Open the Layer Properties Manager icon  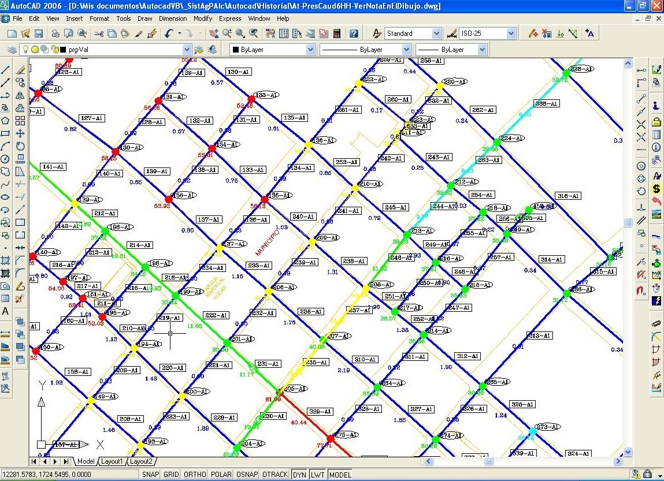coord(11,50)
